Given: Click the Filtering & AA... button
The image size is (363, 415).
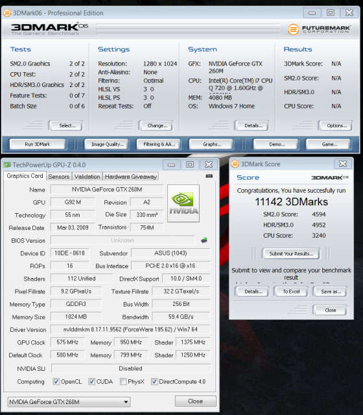Looking at the screenshot, I should pyautogui.click(x=159, y=144).
